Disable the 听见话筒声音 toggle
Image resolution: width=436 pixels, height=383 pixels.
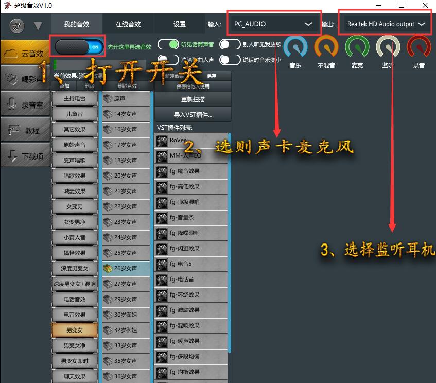167,45
